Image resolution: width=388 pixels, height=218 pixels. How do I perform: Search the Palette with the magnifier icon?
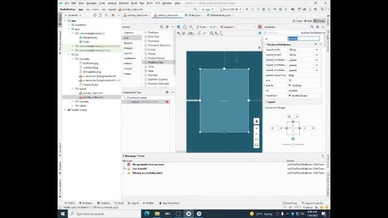(x=161, y=27)
